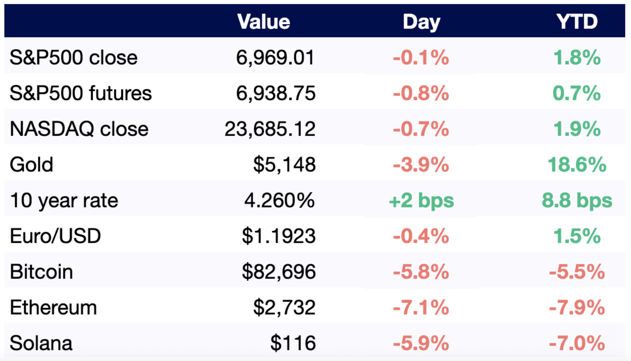
Task: Click the Value column header
Action: tap(263, 22)
